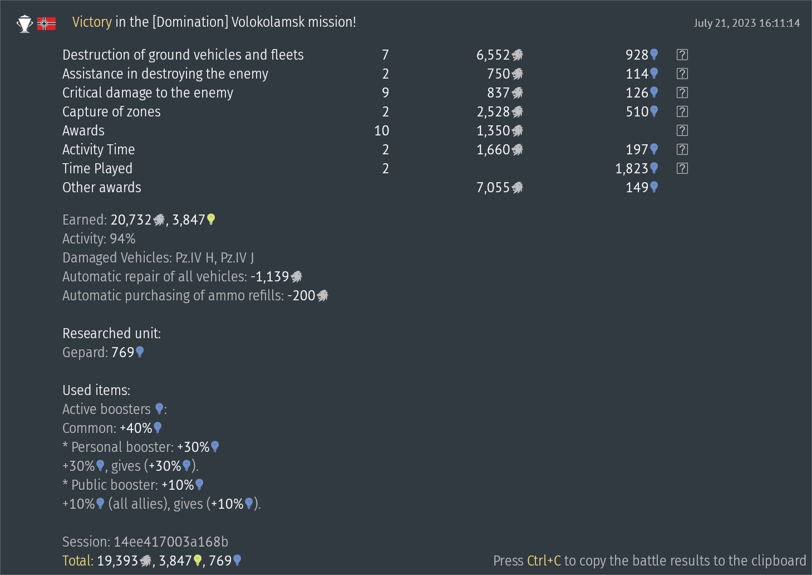Click the Total earnings summary line
The image size is (812, 575).
pos(151,561)
